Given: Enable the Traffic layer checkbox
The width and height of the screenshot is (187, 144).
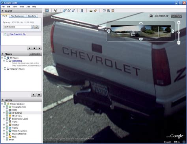Looking at the screenshot, I should coord(7,122).
